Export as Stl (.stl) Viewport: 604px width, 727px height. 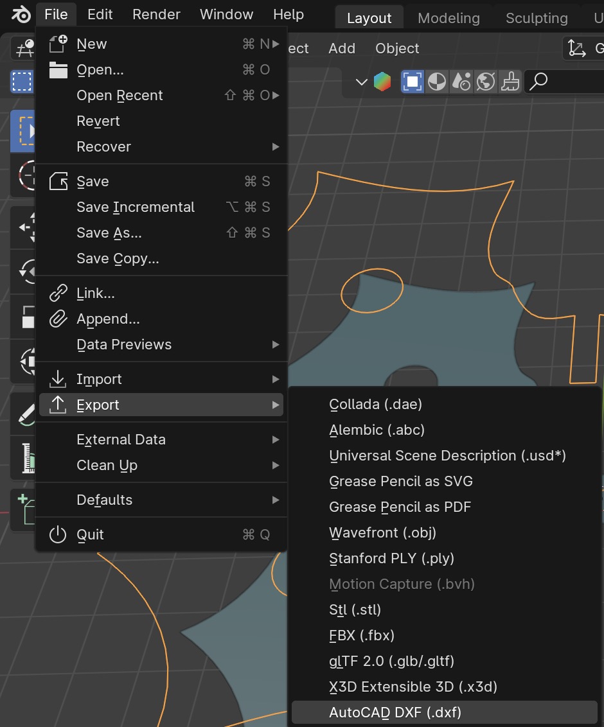click(x=445, y=609)
